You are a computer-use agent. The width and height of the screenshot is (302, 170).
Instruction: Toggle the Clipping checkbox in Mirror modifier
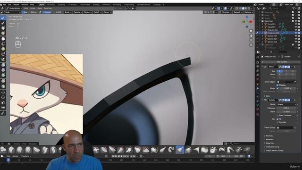277,85
